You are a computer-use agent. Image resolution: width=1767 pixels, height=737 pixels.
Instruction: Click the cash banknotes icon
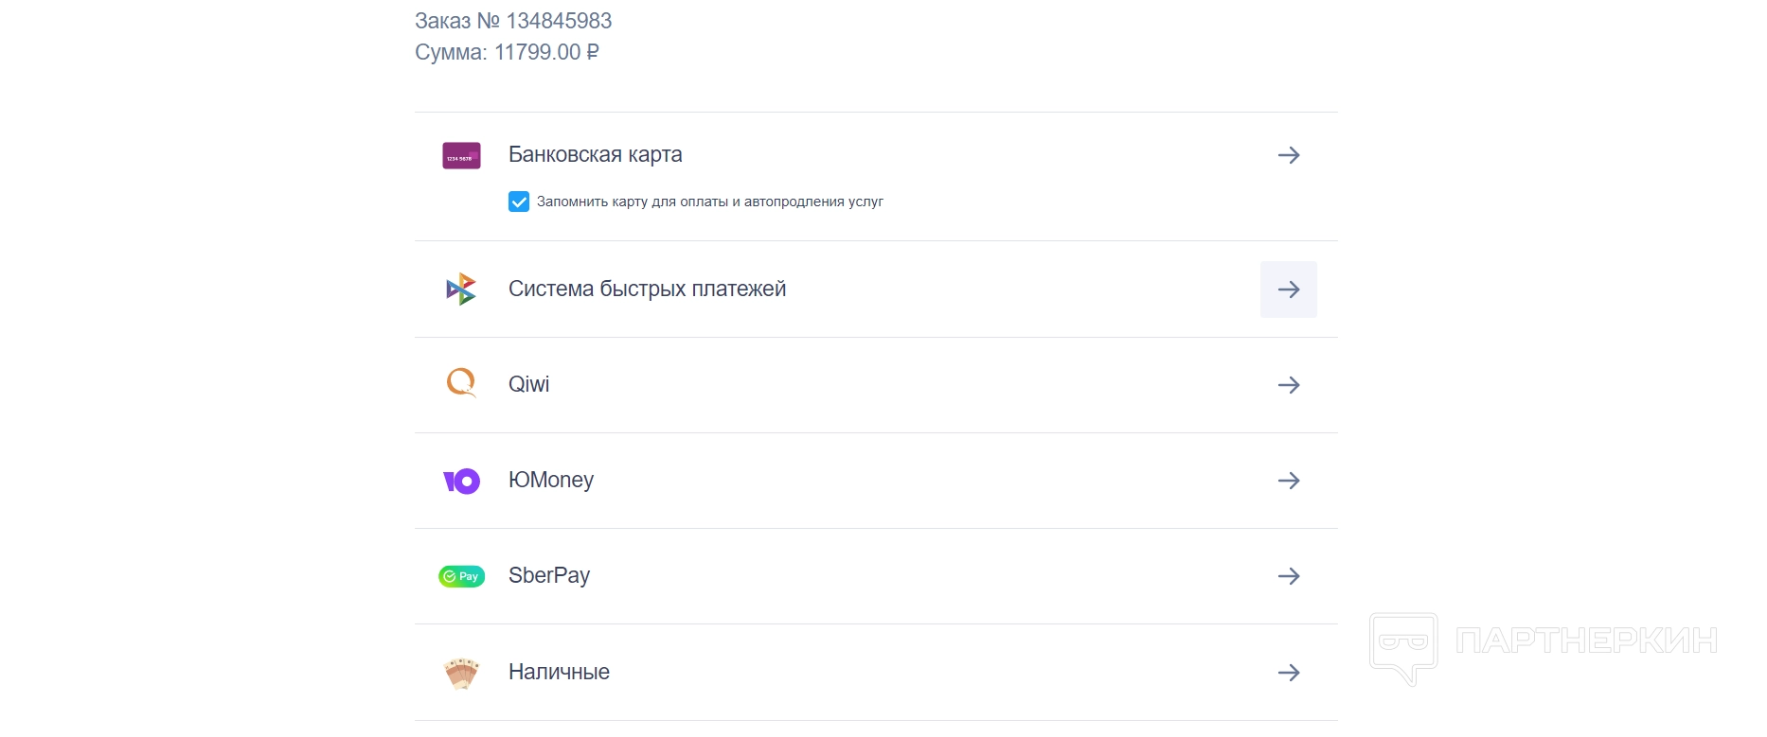461,673
